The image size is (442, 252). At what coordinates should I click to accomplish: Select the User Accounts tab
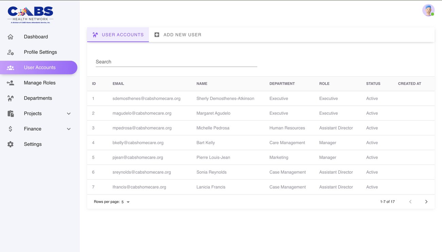(118, 35)
